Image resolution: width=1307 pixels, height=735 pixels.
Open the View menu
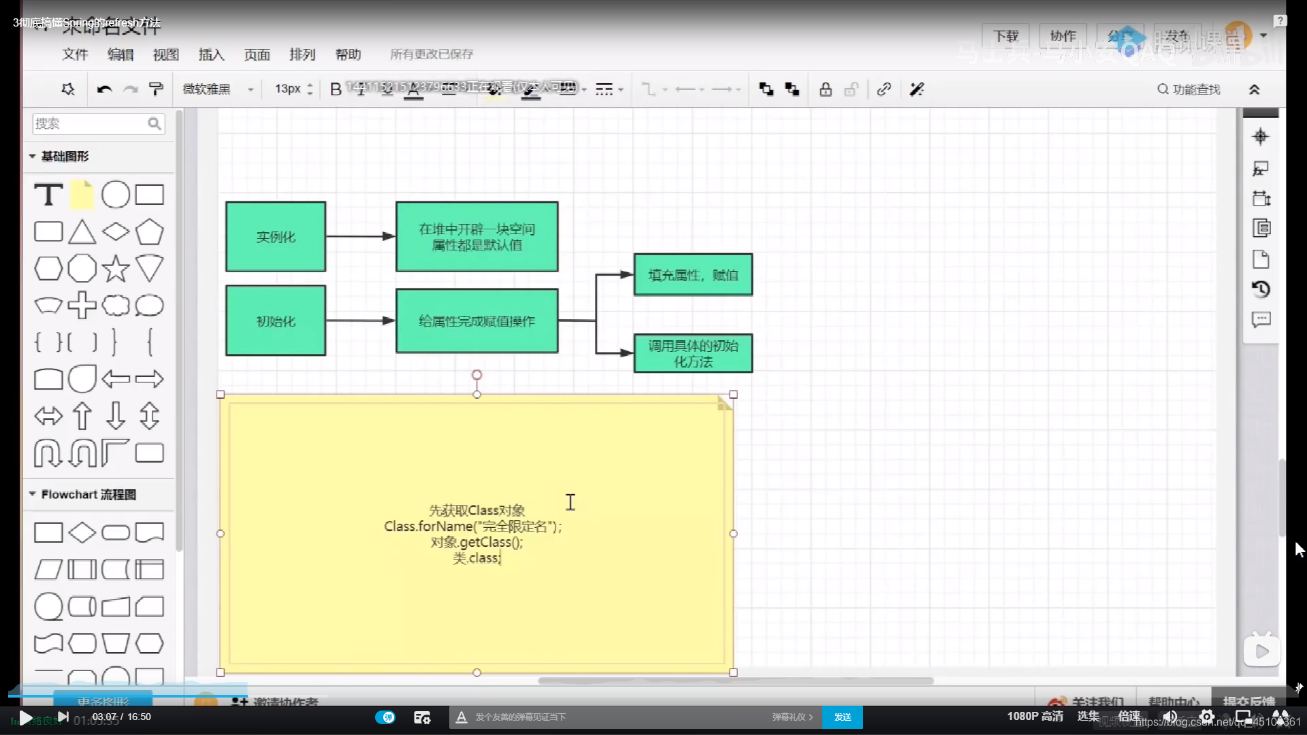coord(166,54)
